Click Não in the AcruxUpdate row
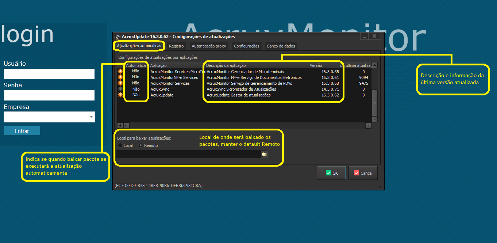This screenshot has width=497, height=243. pos(136,95)
